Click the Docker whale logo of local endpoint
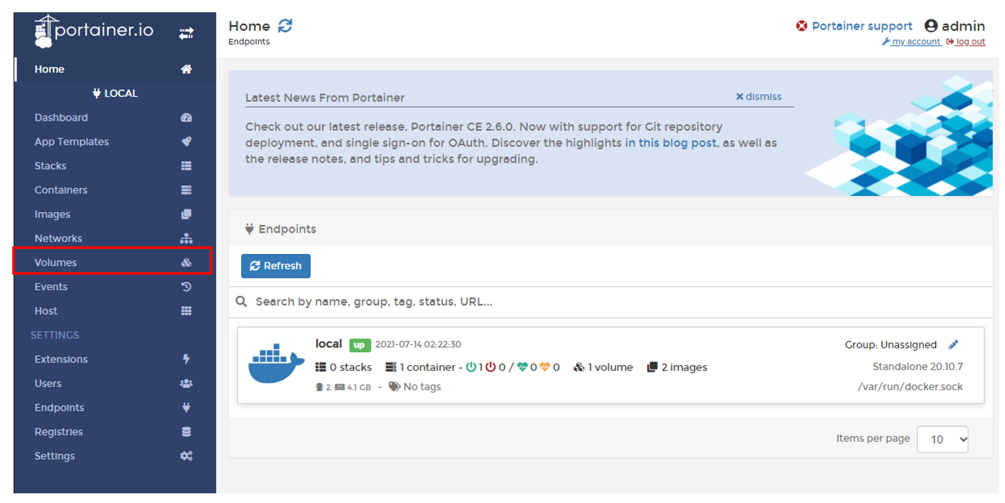 276,364
